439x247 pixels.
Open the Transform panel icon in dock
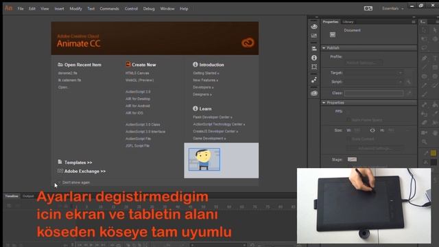314,67
